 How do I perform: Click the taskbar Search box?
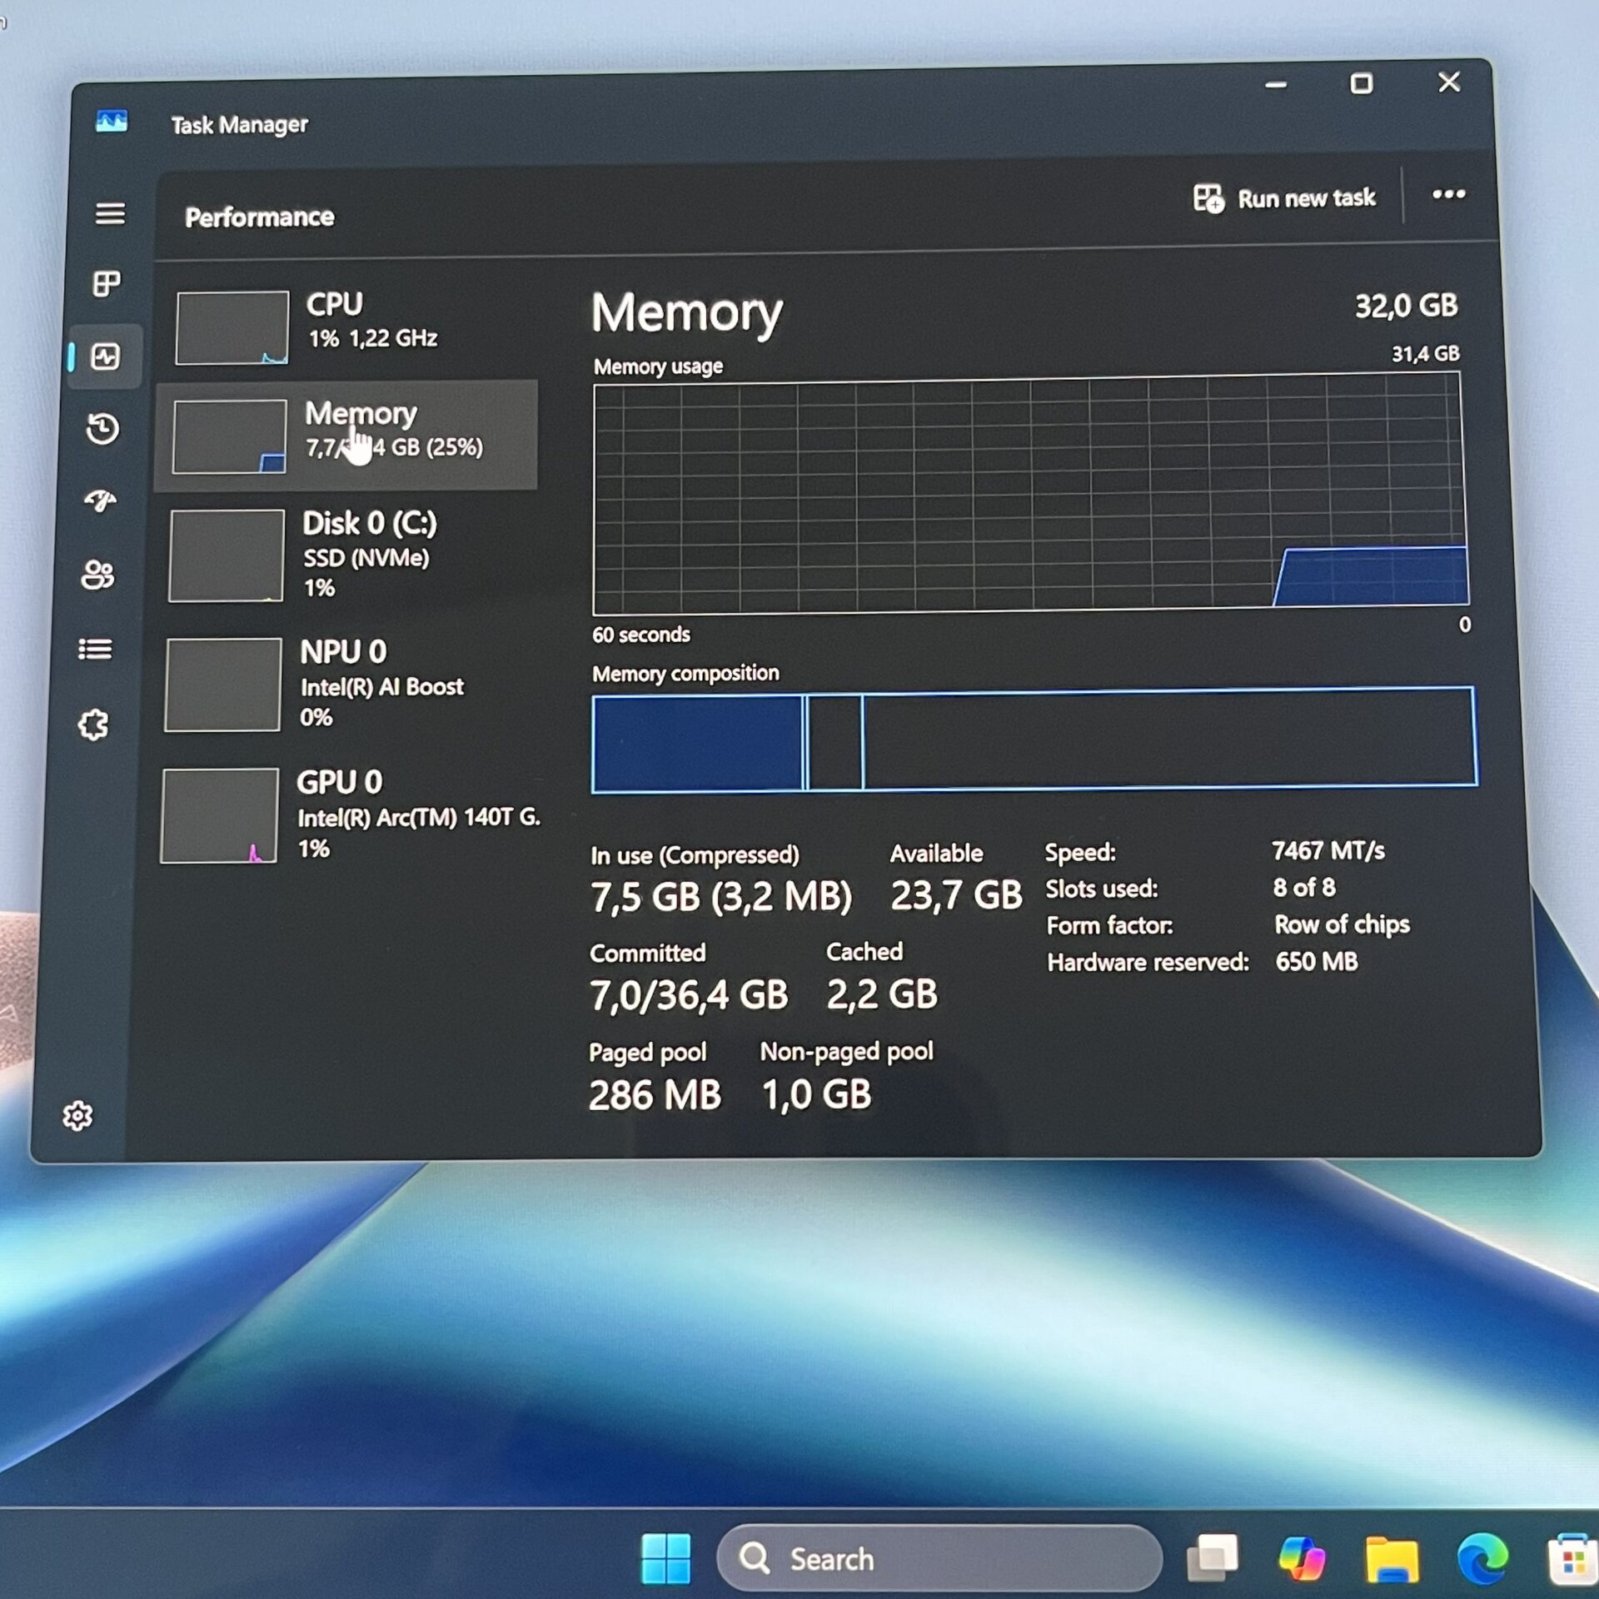tap(939, 1558)
